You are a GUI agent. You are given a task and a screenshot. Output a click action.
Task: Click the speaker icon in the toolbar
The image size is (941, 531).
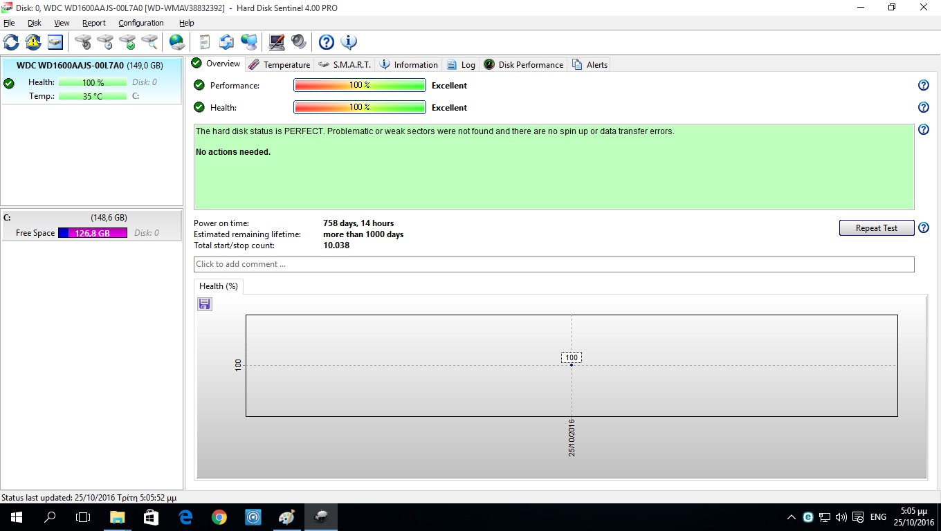tap(299, 42)
